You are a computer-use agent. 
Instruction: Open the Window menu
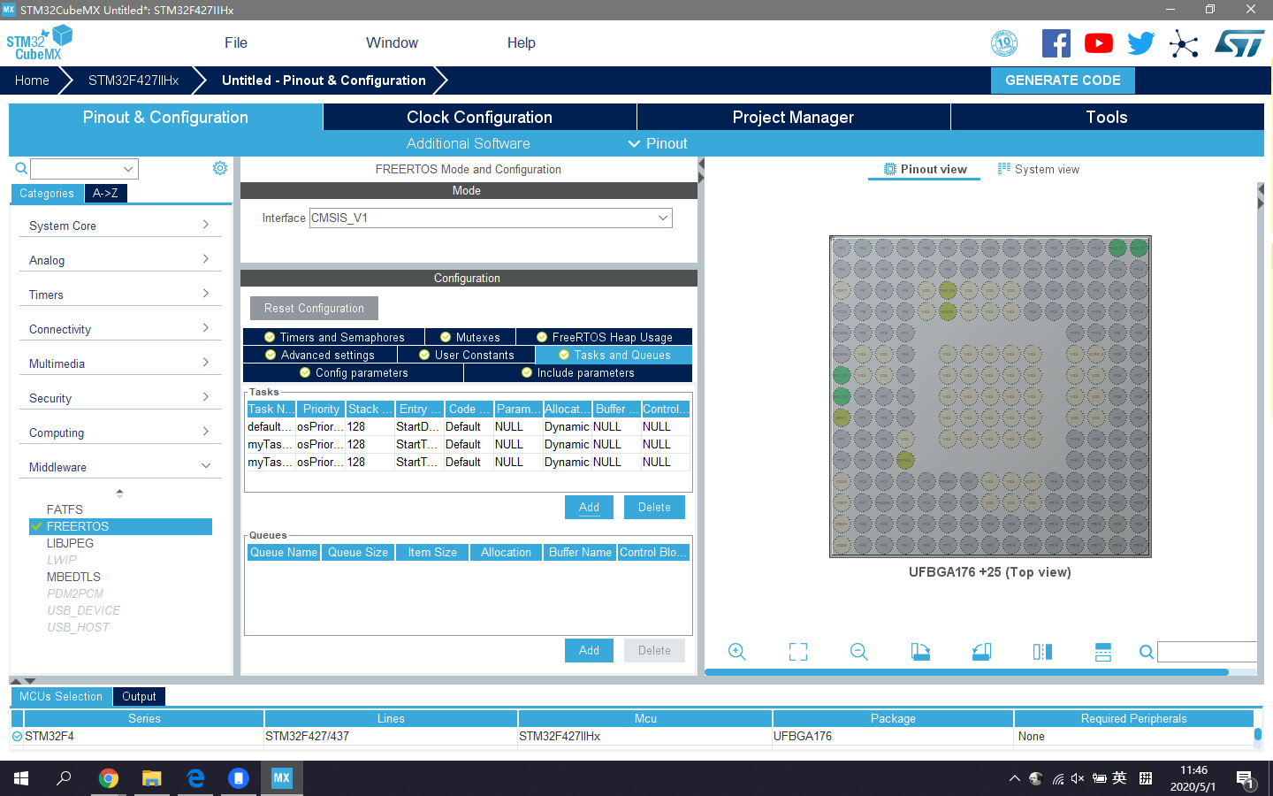point(392,42)
